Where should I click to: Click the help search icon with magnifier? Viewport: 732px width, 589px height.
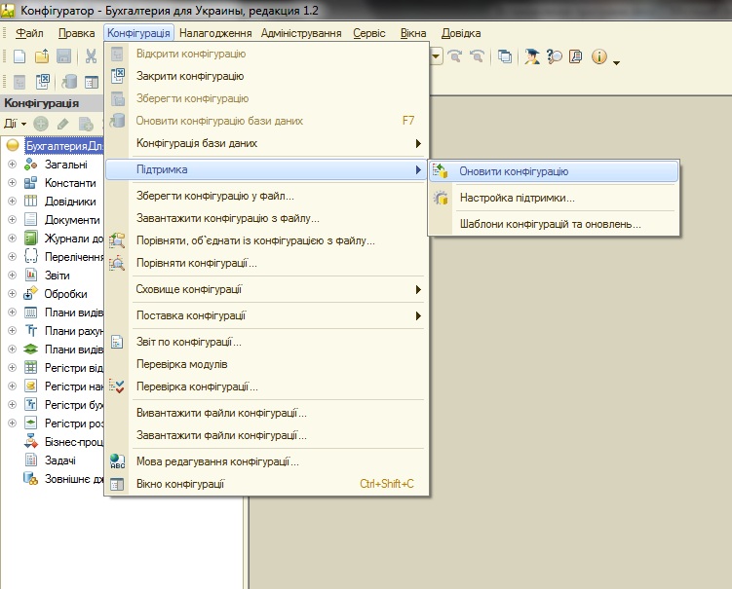pyautogui.click(x=555, y=56)
